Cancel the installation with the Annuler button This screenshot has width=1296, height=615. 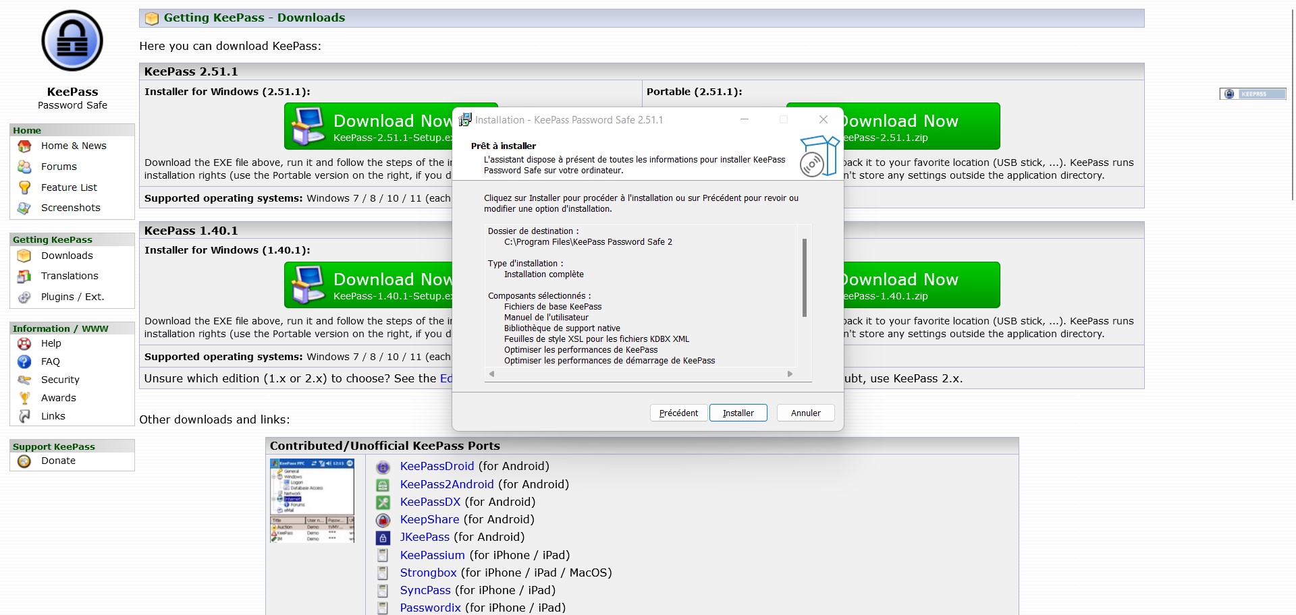(x=805, y=413)
